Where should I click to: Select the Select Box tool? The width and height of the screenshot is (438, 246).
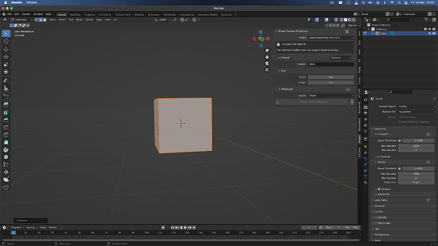coord(6,34)
